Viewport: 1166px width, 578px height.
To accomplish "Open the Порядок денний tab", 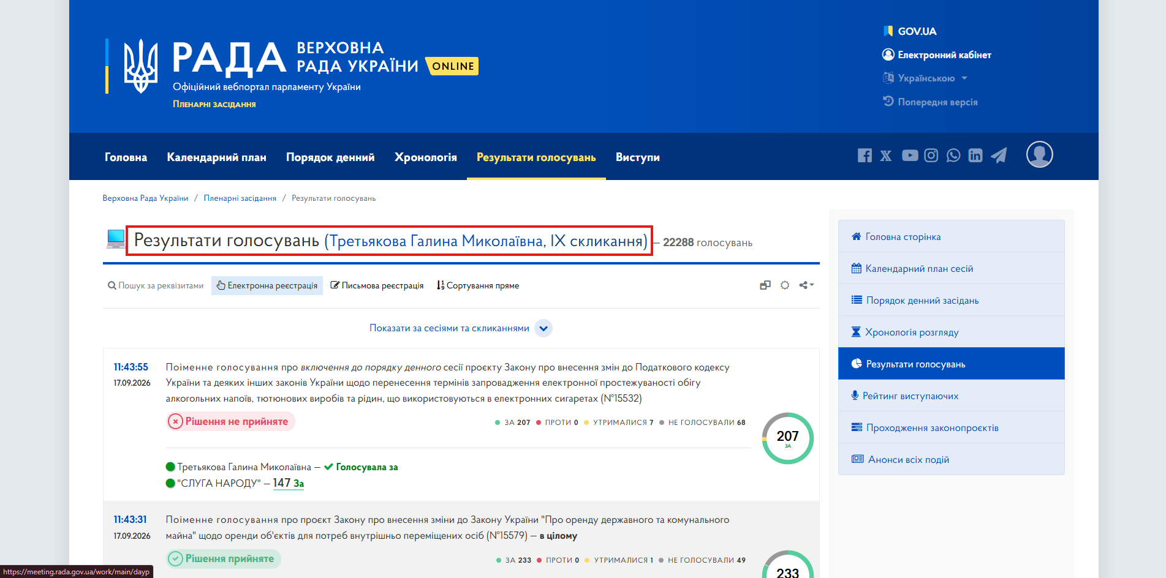I will (x=330, y=157).
